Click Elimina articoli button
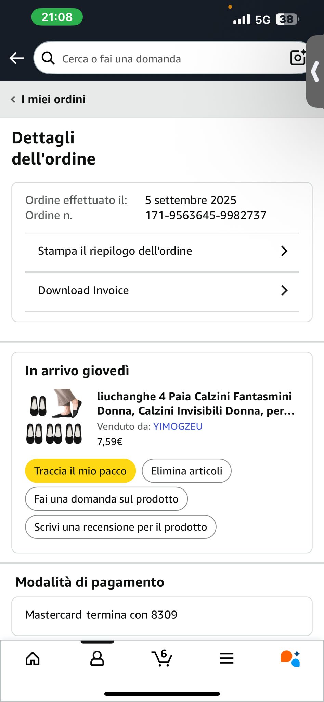This screenshot has height=702, width=324. 187,471
